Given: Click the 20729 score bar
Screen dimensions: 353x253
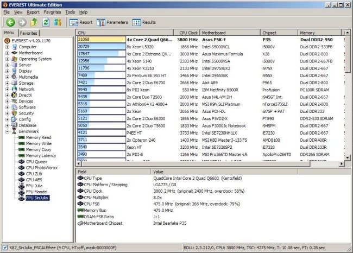Looking at the screenshot, I should point(102,47).
